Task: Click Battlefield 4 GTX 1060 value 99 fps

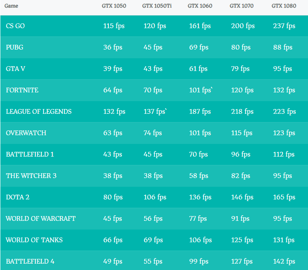Action: [x=199, y=262]
